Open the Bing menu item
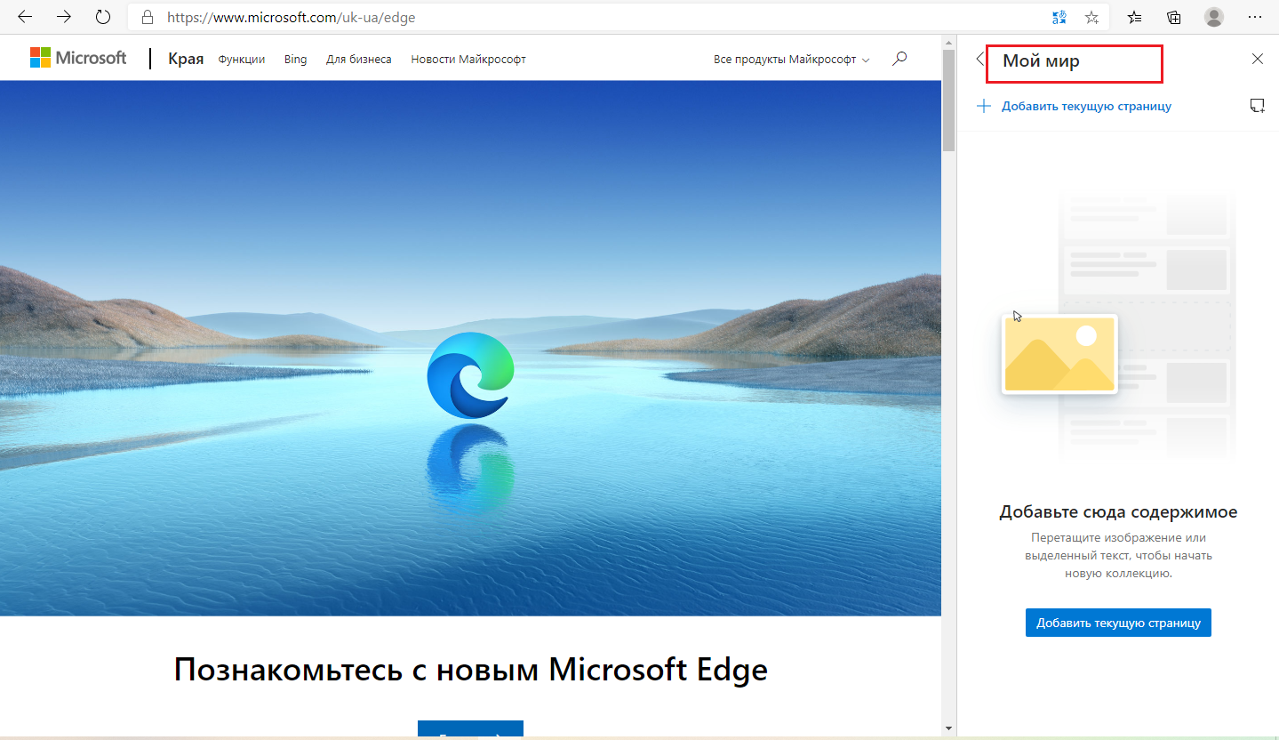1279x740 pixels. pos(295,59)
